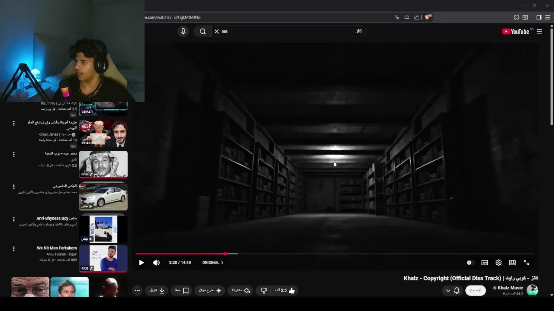554x311 pixels.
Task: Open the محمد عبده 6:55 video thumbnail
Action: click(103, 164)
